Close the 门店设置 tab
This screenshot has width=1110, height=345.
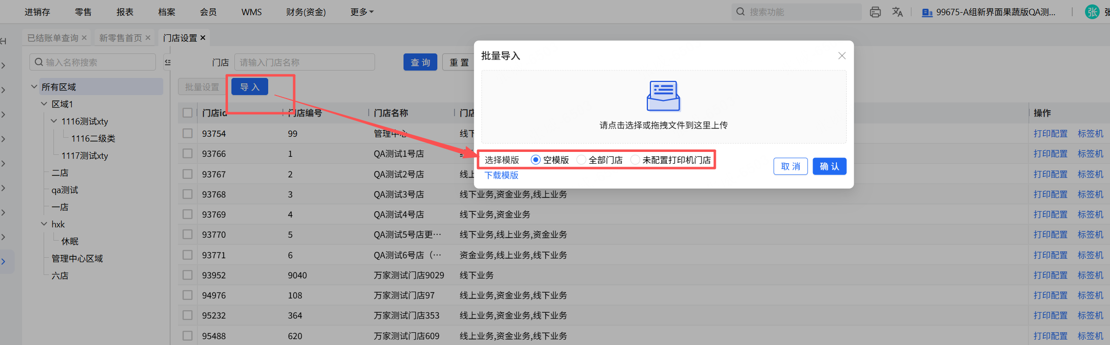pyautogui.click(x=202, y=38)
